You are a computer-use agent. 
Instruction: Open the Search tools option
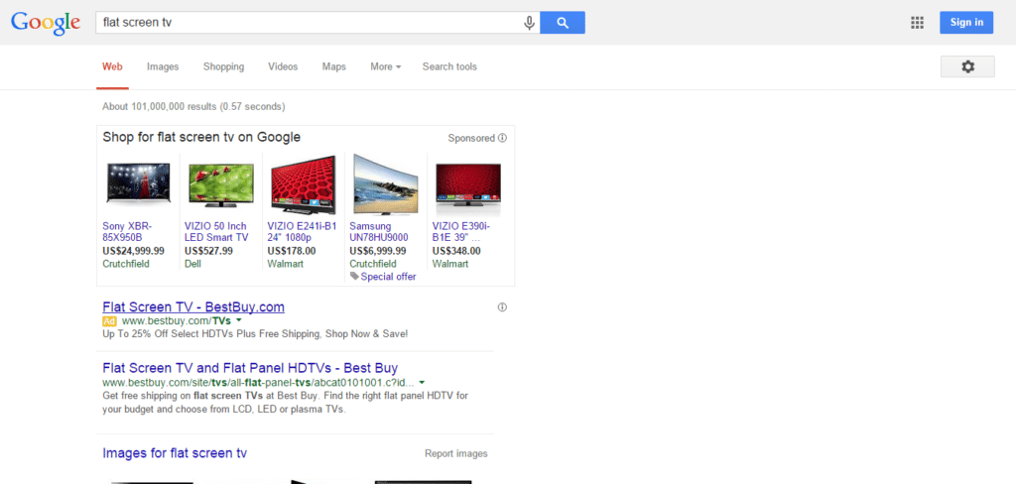(x=449, y=67)
